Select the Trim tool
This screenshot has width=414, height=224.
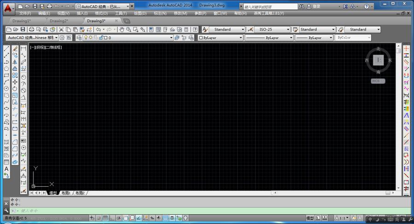coord(15,109)
